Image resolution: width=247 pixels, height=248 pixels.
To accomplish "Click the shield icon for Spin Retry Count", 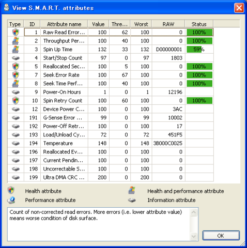I will 16,101.
